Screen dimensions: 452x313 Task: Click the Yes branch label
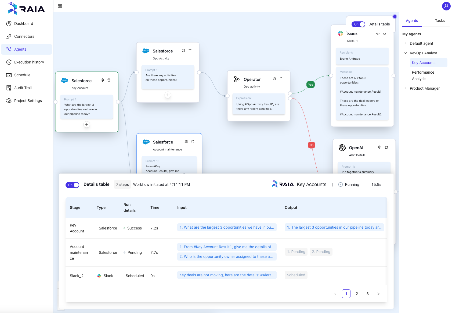coord(311,85)
